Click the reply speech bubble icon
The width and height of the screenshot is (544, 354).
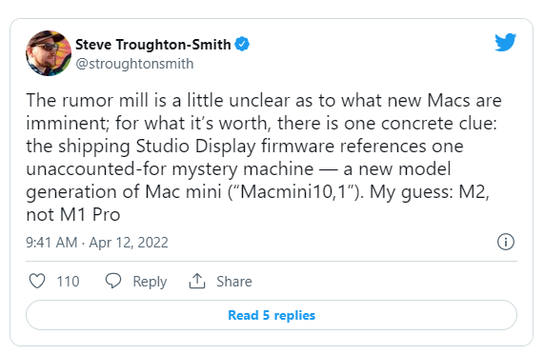click(x=113, y=281)
